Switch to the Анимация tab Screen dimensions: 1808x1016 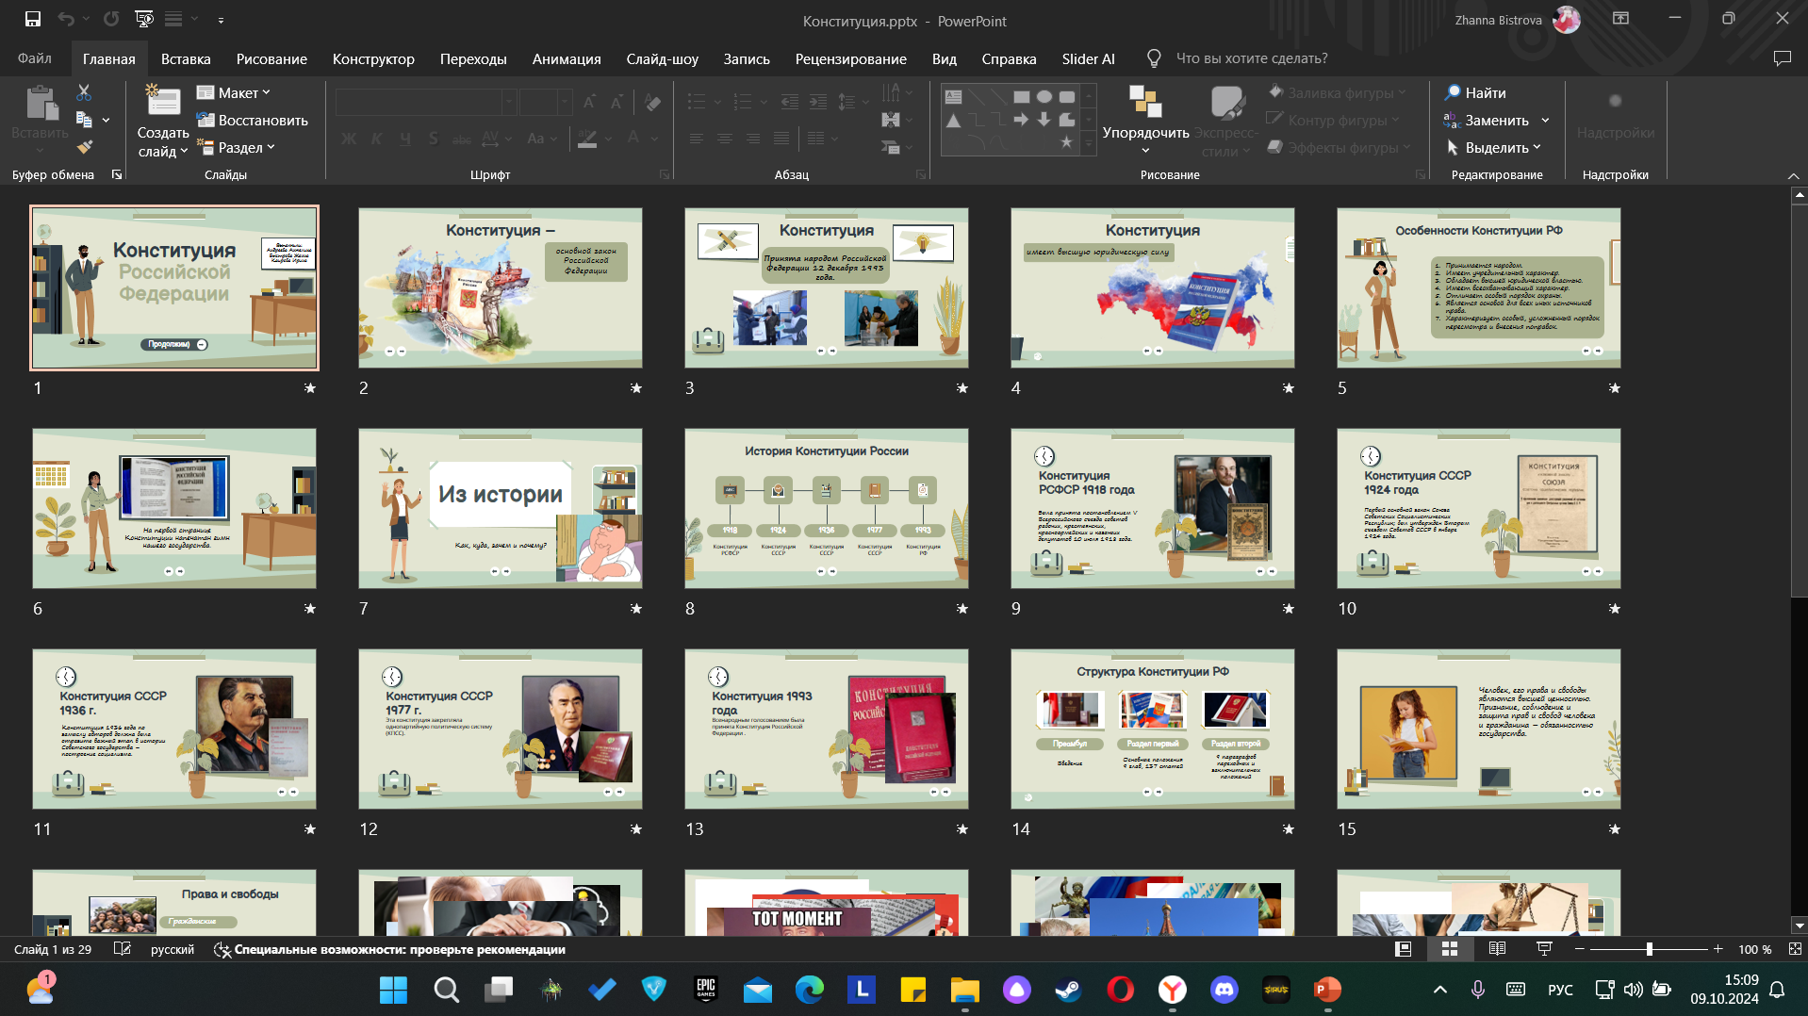coord(567,58)
